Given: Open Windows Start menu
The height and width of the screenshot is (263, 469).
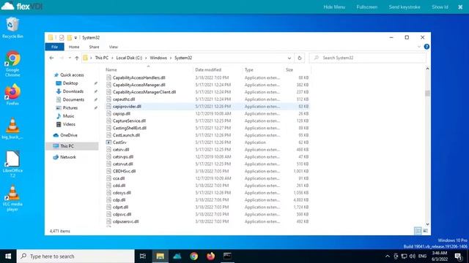Looking at the screenshot, I should pyautogui.click(x=8, y=256).
